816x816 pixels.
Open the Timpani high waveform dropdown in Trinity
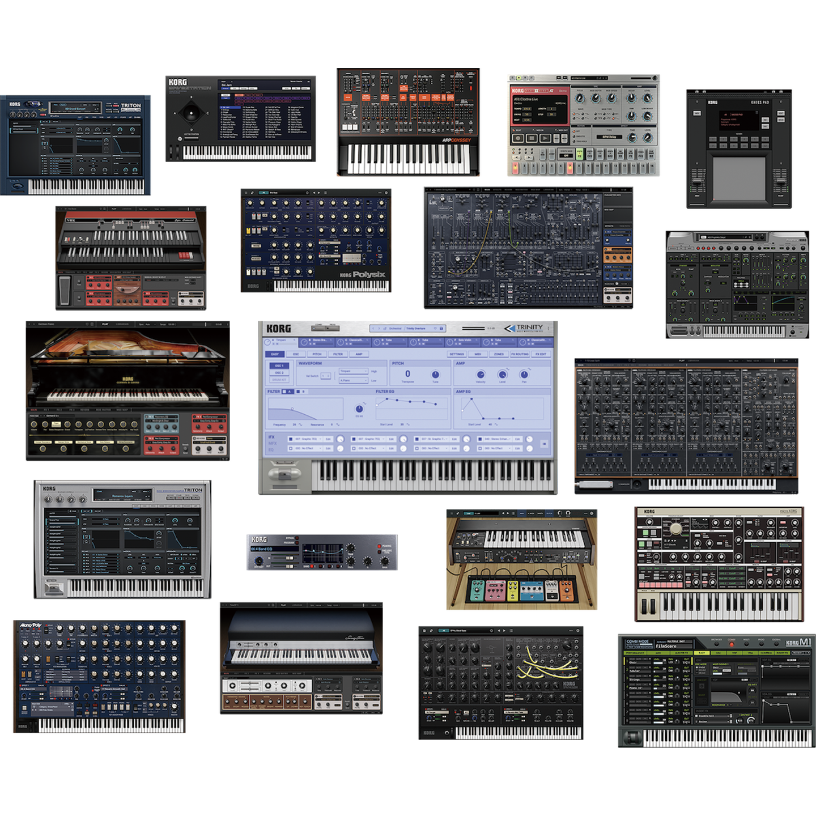(x=354, y=371)
